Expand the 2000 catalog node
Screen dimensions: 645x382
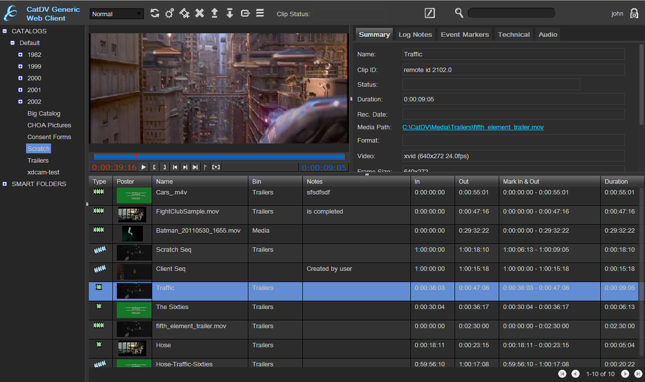[20, 78]
